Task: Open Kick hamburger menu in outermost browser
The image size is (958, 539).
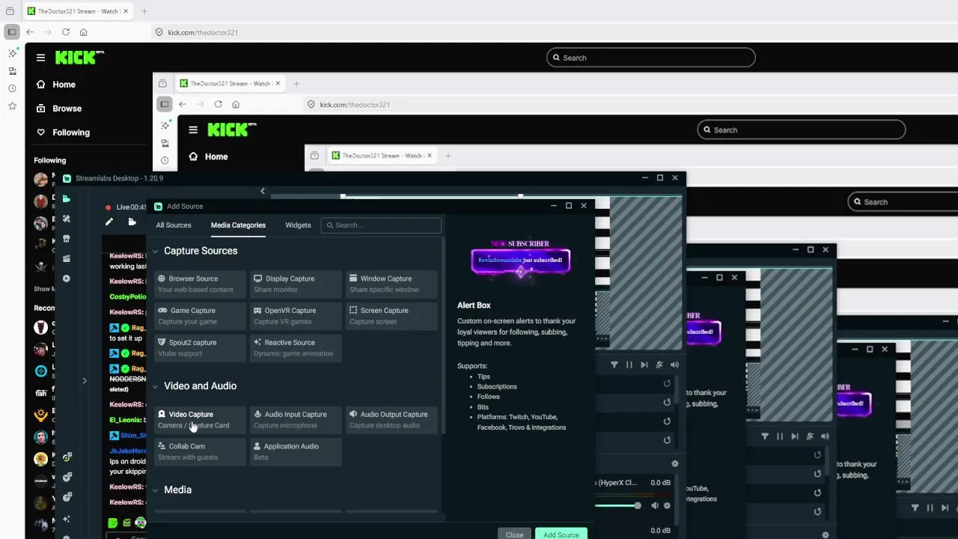Action: pyautogui.click(x=40, y=58)
